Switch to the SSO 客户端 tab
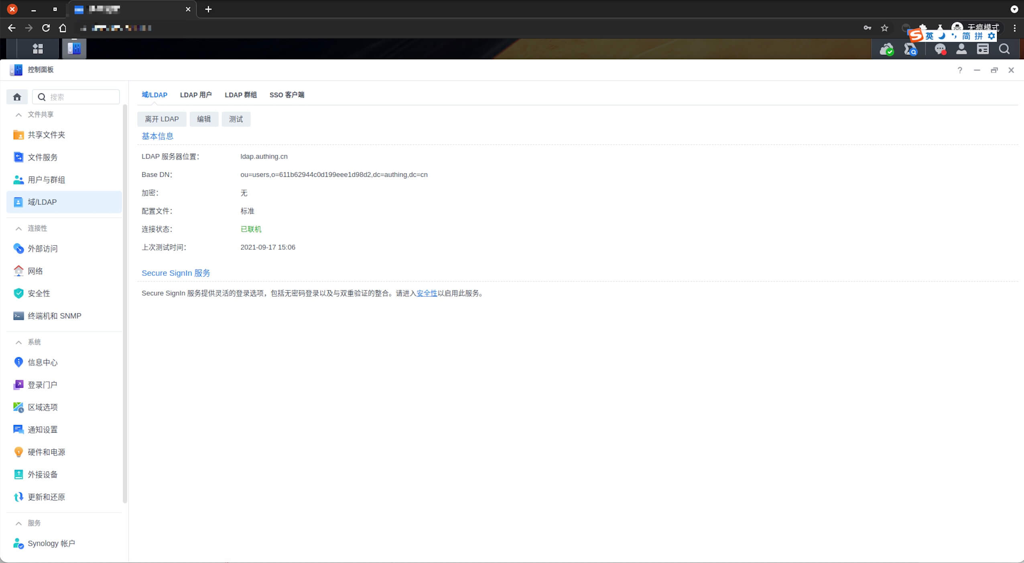 tap(287, 95)
